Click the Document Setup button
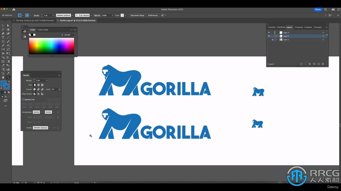The height and width of the screenshot is (191, 341). coord(137,15)
